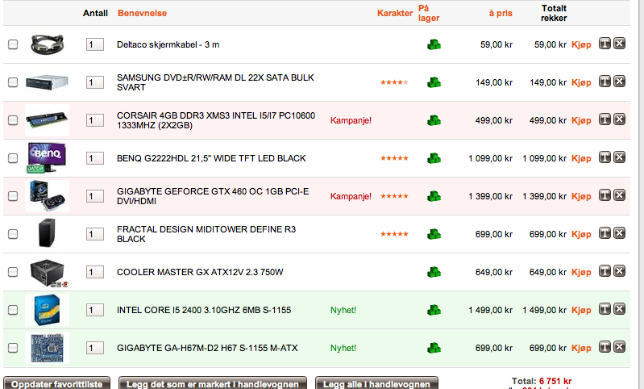Remove BenQ G2222HDL with X icon

tap(619, 157)
